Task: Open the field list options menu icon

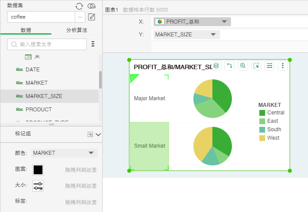Action: click(x=93, y=44)
